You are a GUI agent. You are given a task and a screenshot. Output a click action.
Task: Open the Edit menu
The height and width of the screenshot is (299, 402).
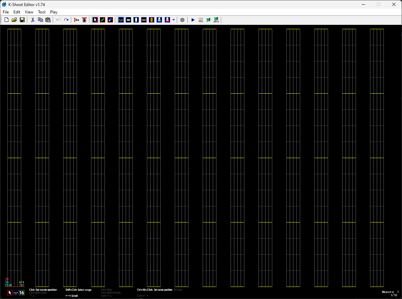(17, 12)
